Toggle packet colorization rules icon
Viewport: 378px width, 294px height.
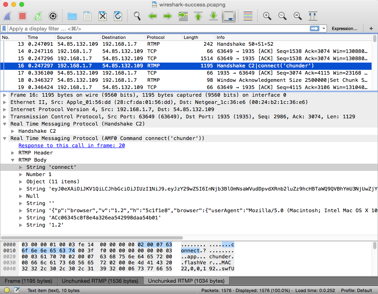pyautogui.click(x=248, y=16)
